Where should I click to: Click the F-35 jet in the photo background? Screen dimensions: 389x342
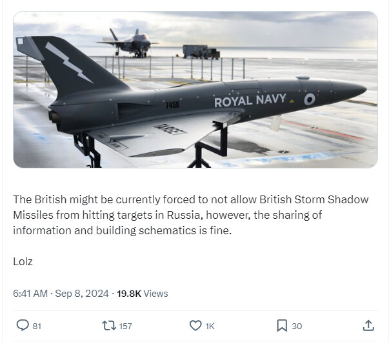[128, 43]
